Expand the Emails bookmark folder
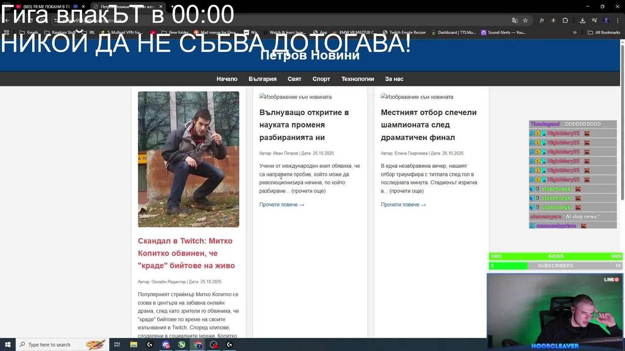Viewport: 625px width, 351px height. 28,33
